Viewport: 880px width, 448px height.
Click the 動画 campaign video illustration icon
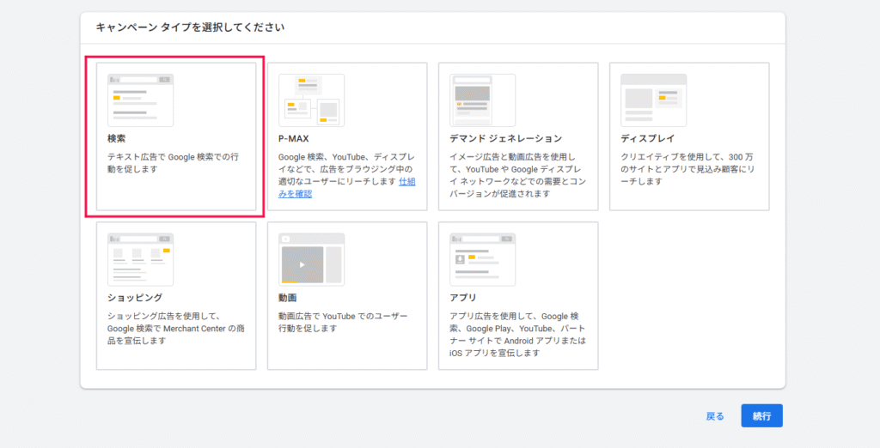click(x=311, y=259)
